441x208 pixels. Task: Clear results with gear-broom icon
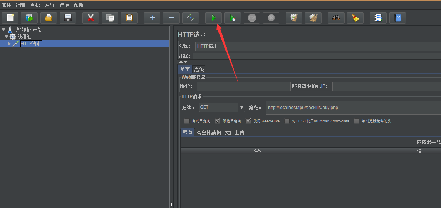294,18
